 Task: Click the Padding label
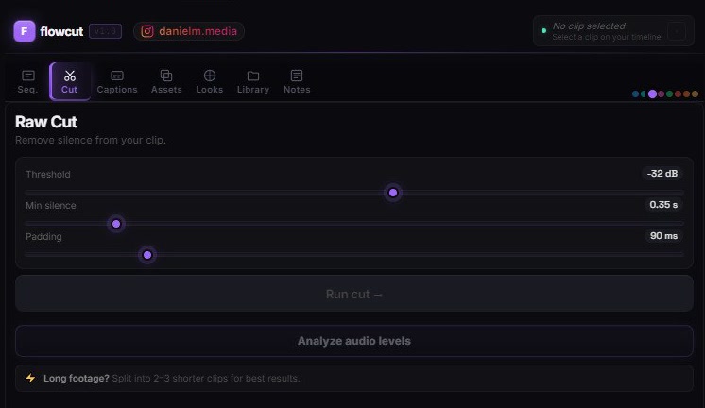[43, 237]
